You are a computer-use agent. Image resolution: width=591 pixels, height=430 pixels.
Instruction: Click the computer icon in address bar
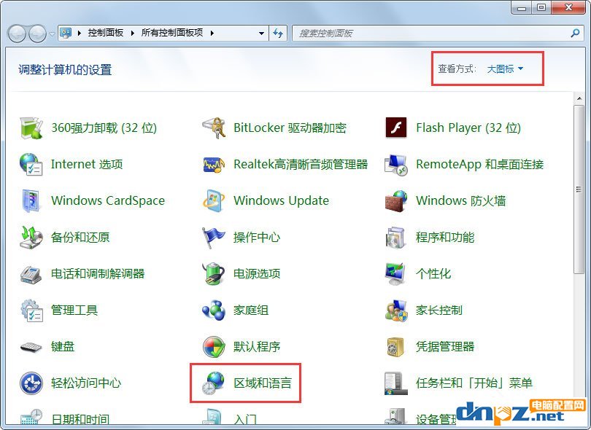pos(66,33)
